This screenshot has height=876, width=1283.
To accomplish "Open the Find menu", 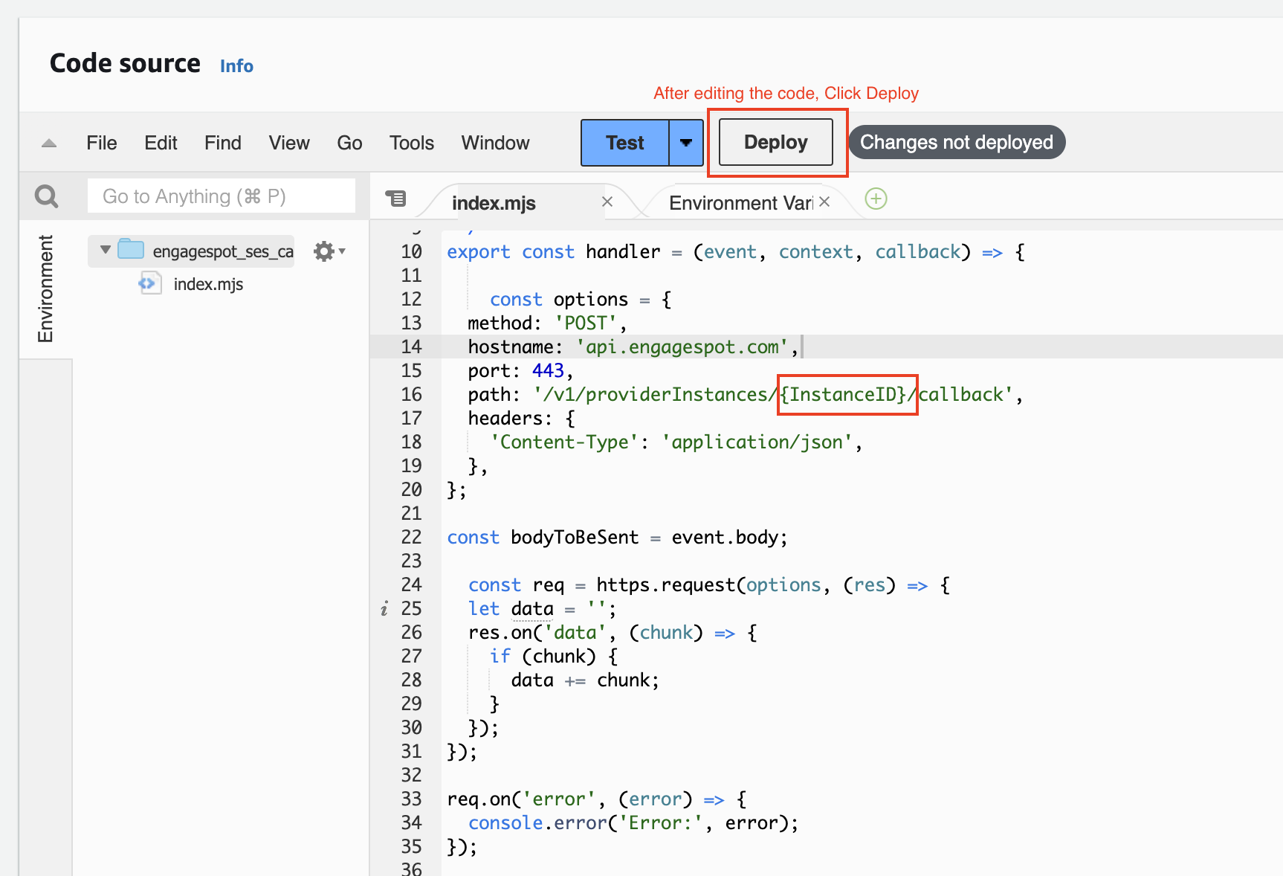I will click(223, 143).
